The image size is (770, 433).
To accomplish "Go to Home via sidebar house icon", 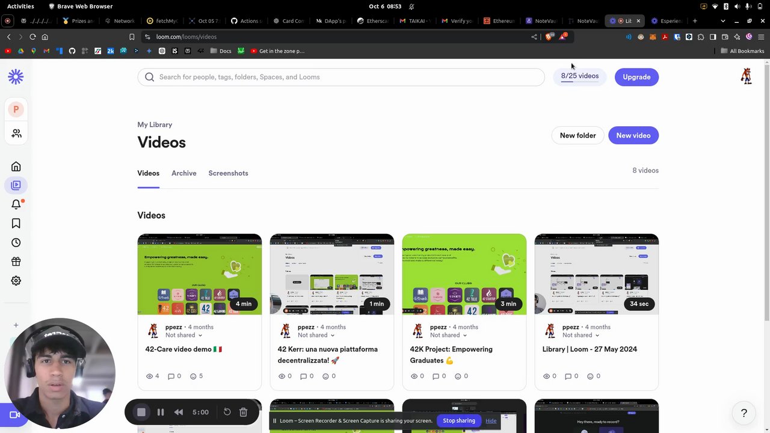I will coord(16,167).
